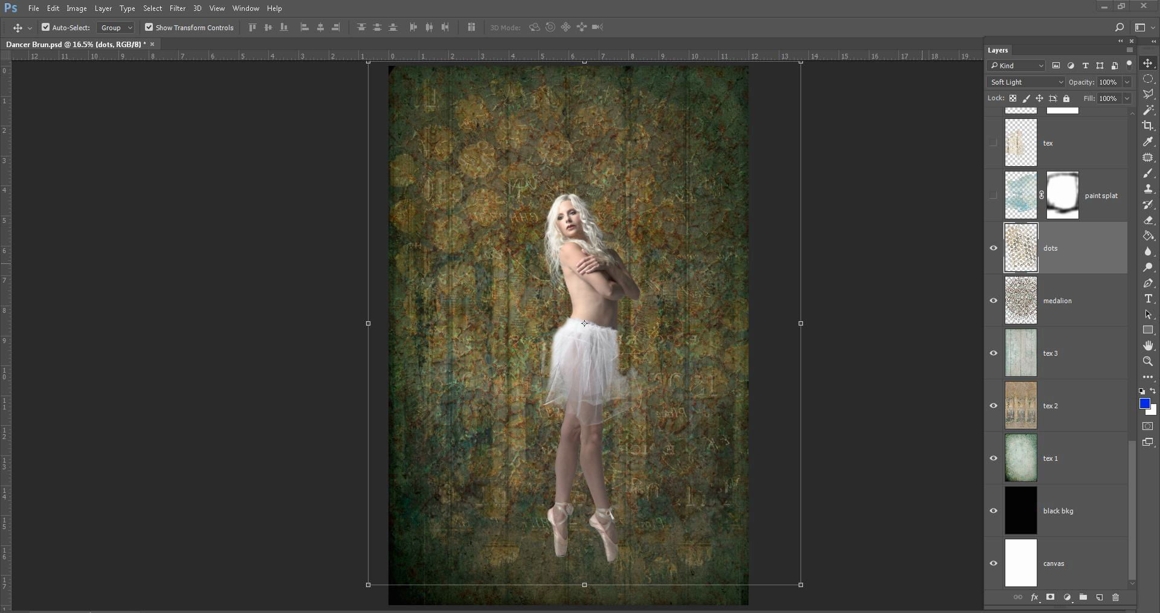Select the Eyedropper tool
1160x613 pixels.
pos(1148,141)
